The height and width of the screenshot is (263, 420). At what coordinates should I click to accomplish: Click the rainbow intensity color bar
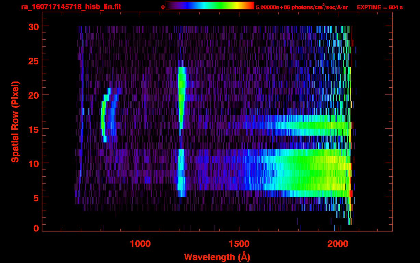[210, 6]
